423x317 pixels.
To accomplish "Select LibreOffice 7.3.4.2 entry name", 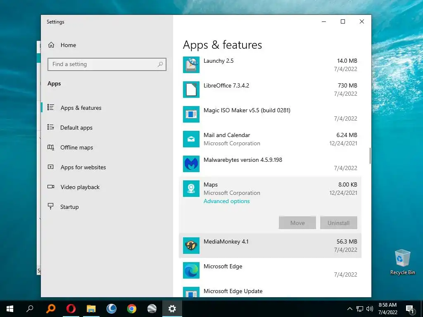I will point(226,85).
